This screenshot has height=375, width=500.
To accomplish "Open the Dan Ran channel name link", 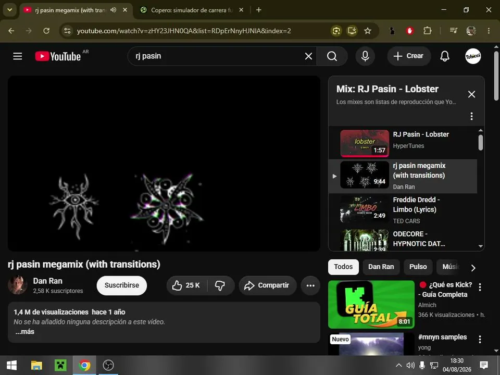I will [x=48, y=281].
